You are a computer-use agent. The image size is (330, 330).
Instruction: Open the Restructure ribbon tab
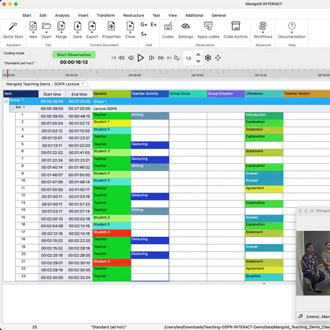pyautogui.click(x=133, y=15)
